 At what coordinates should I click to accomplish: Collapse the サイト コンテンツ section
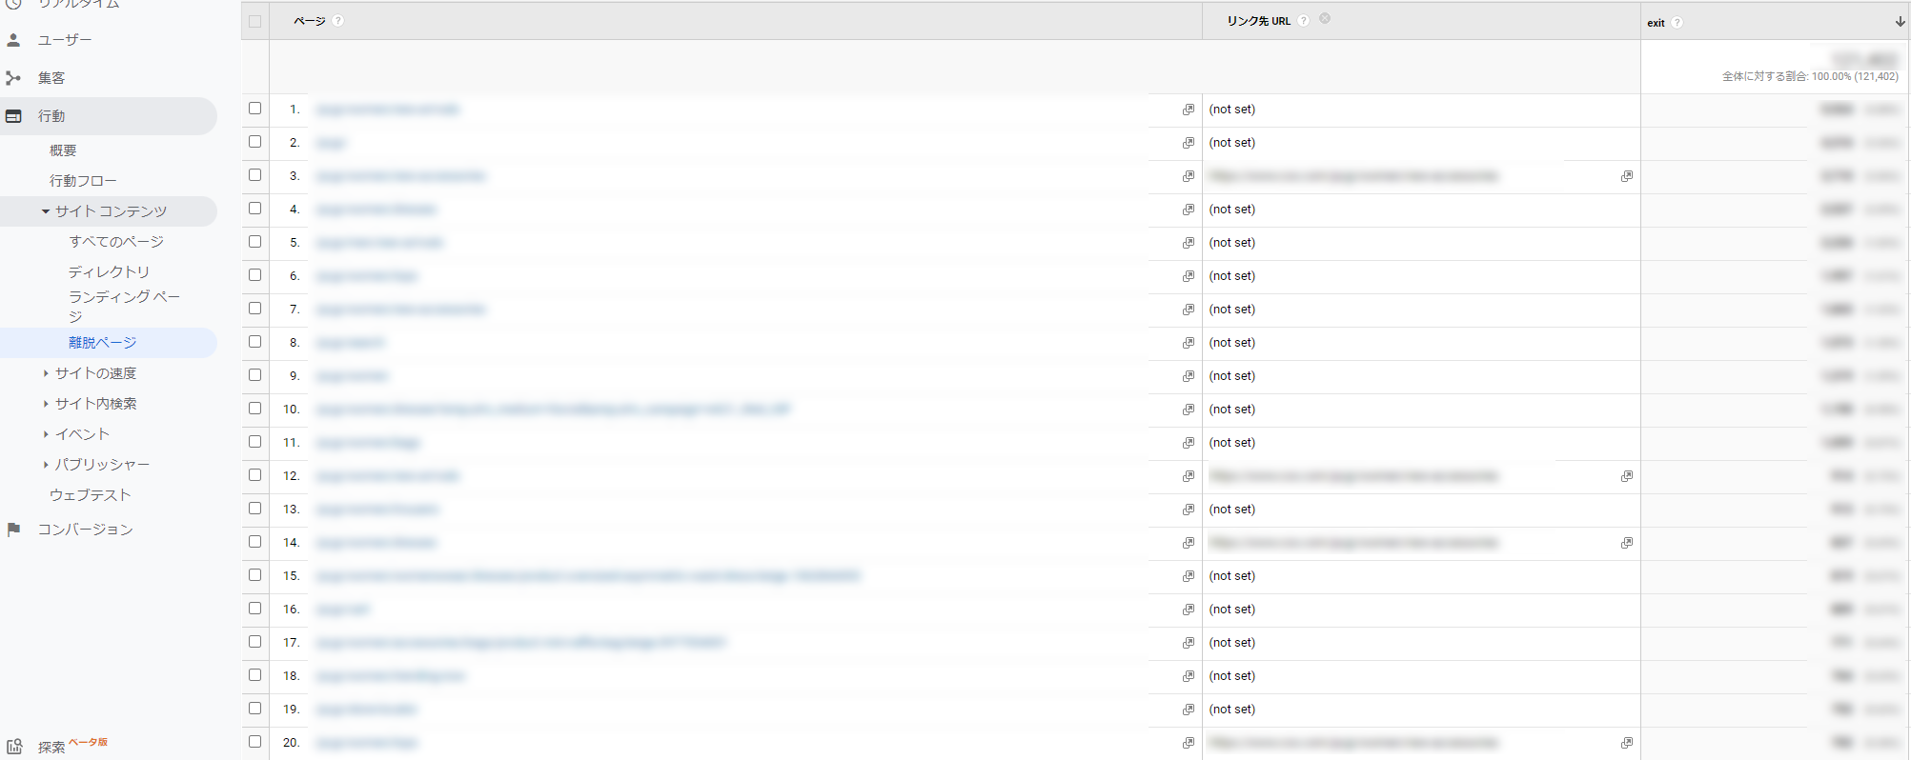pyautogui.click(x=46, y=211)
